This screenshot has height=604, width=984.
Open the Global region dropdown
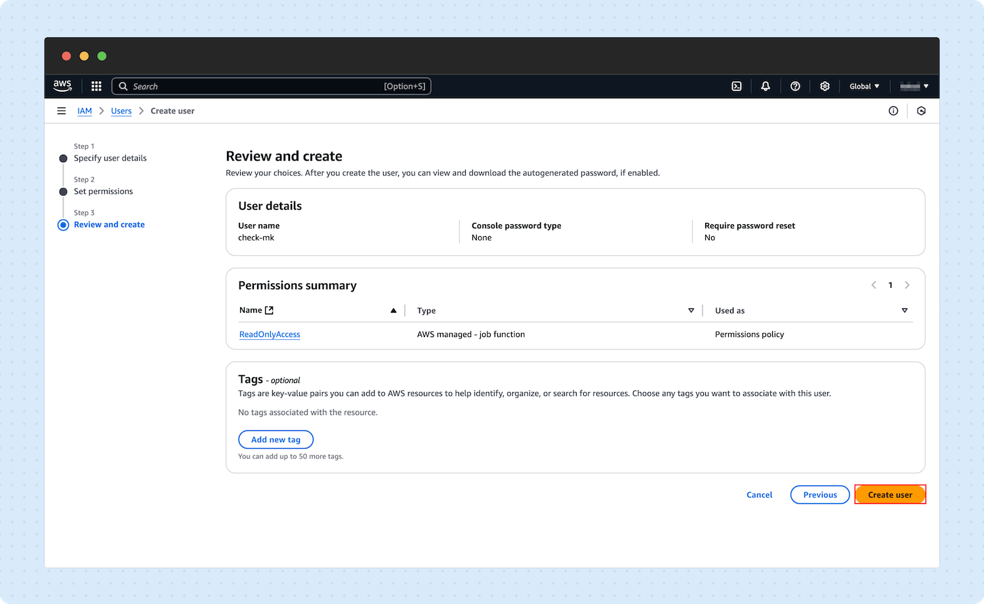pyautogui.click(x=865, y=86)
